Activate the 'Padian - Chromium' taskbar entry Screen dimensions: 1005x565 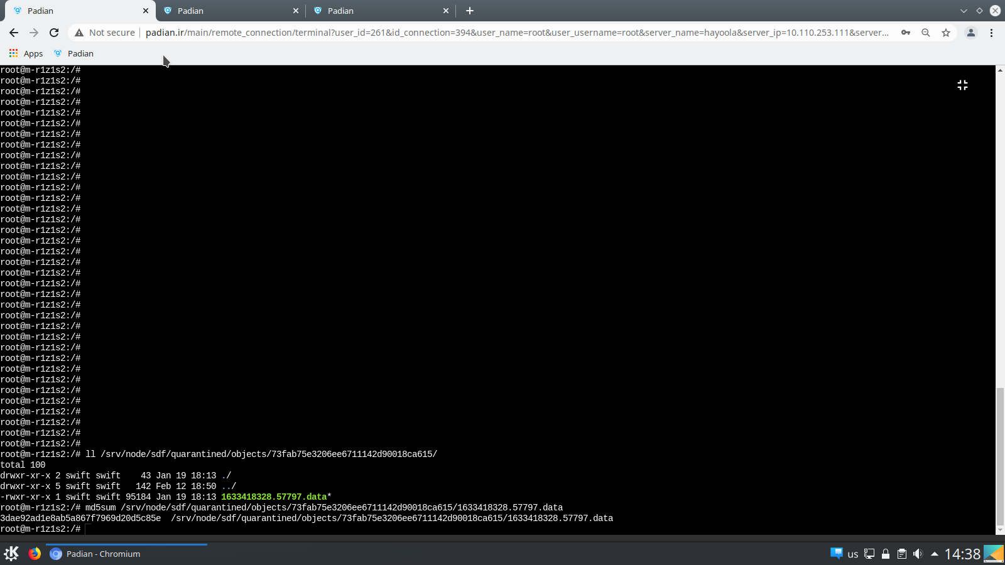coord(126,554)
